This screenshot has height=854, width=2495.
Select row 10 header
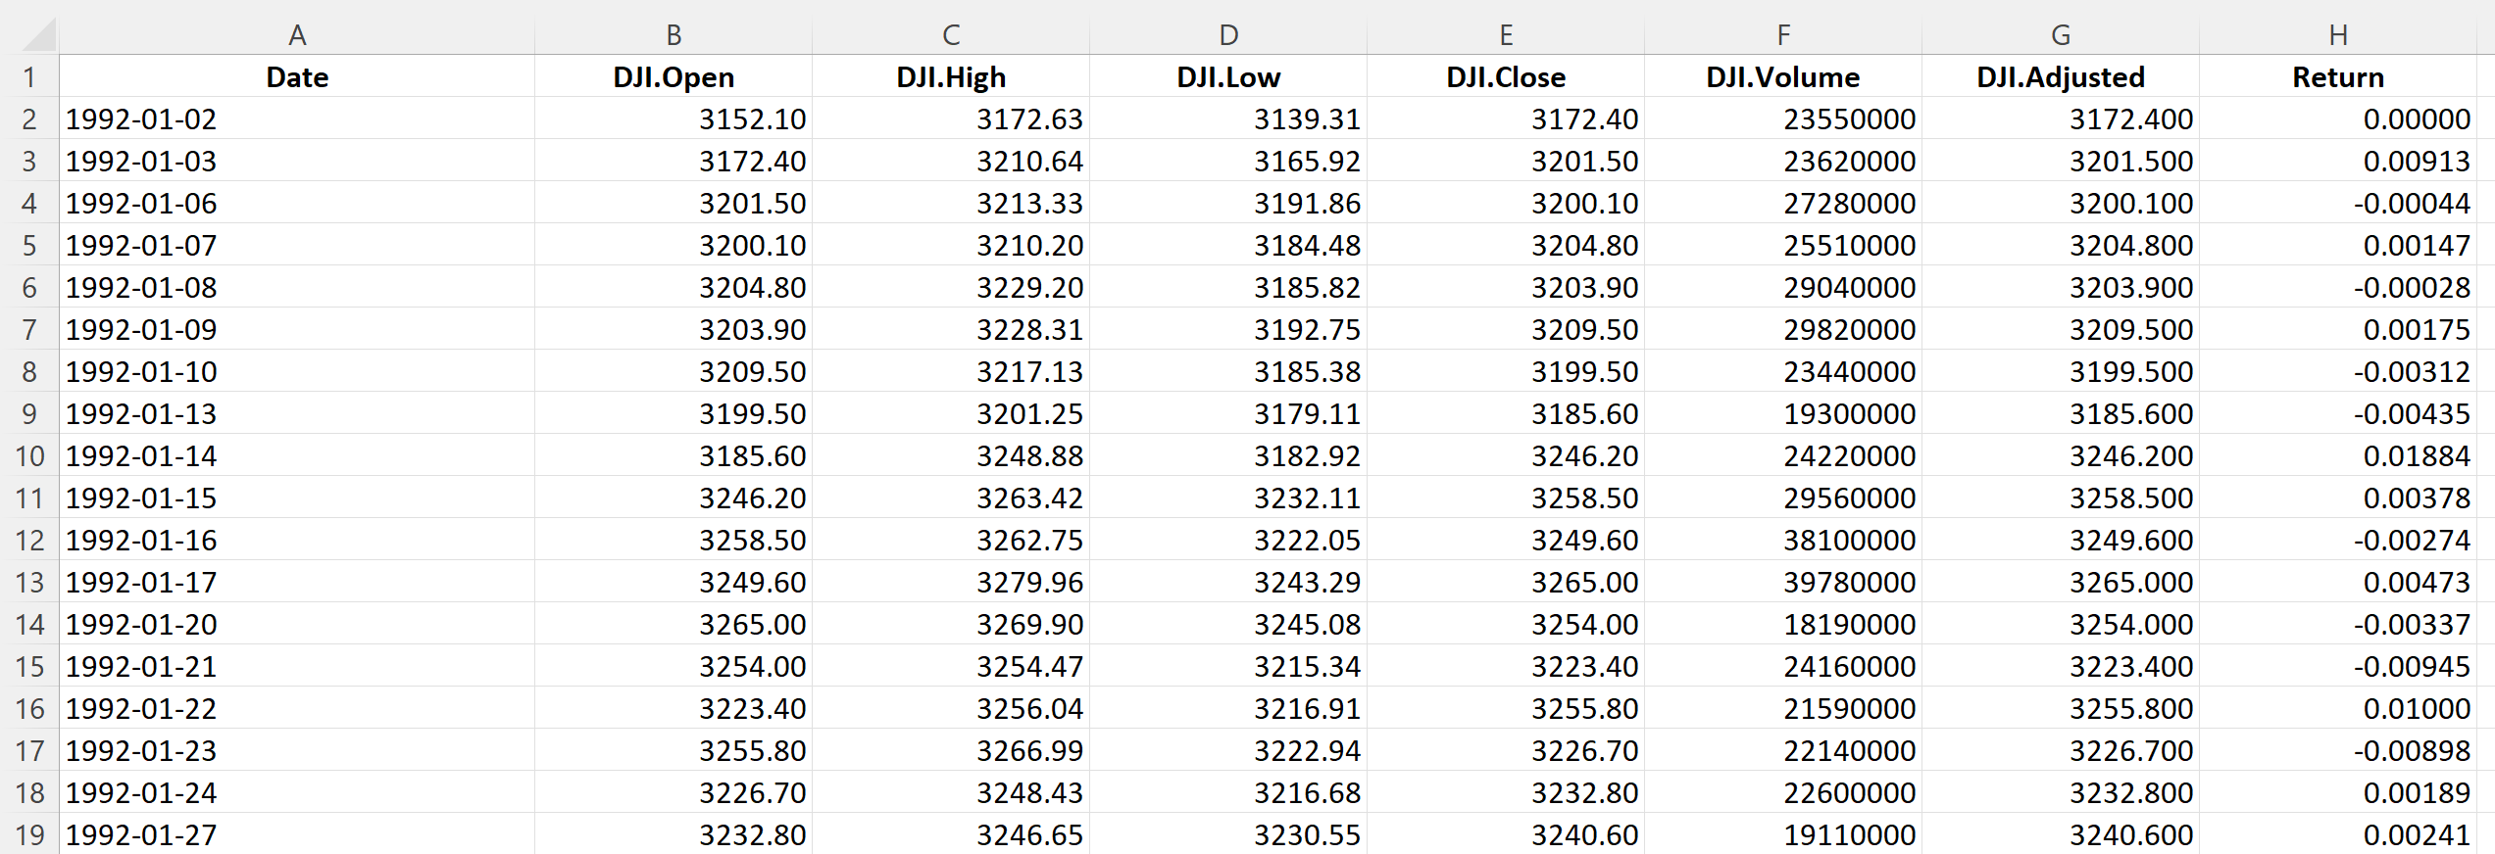(x=29, y=455)
